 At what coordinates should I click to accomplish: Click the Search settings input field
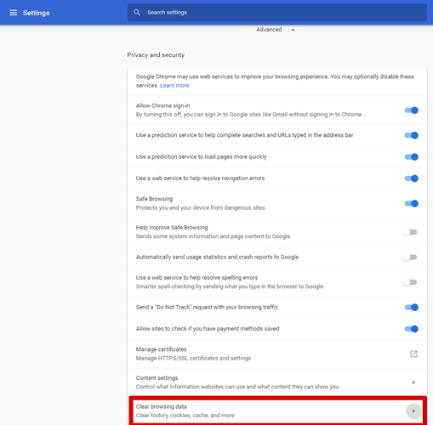pos(277,13)
